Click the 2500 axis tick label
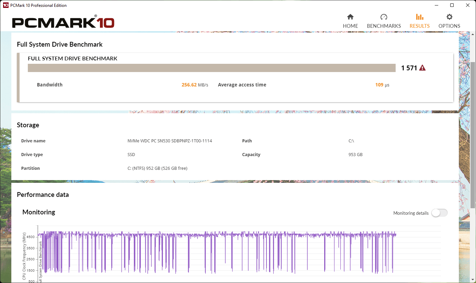The width and height of the screenshot is (476, 283). click(x=31, y=259)
